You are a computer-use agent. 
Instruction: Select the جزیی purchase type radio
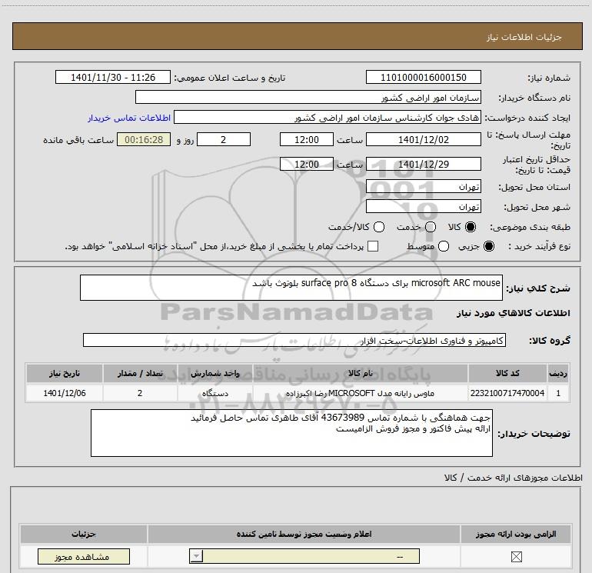(488, 246)
